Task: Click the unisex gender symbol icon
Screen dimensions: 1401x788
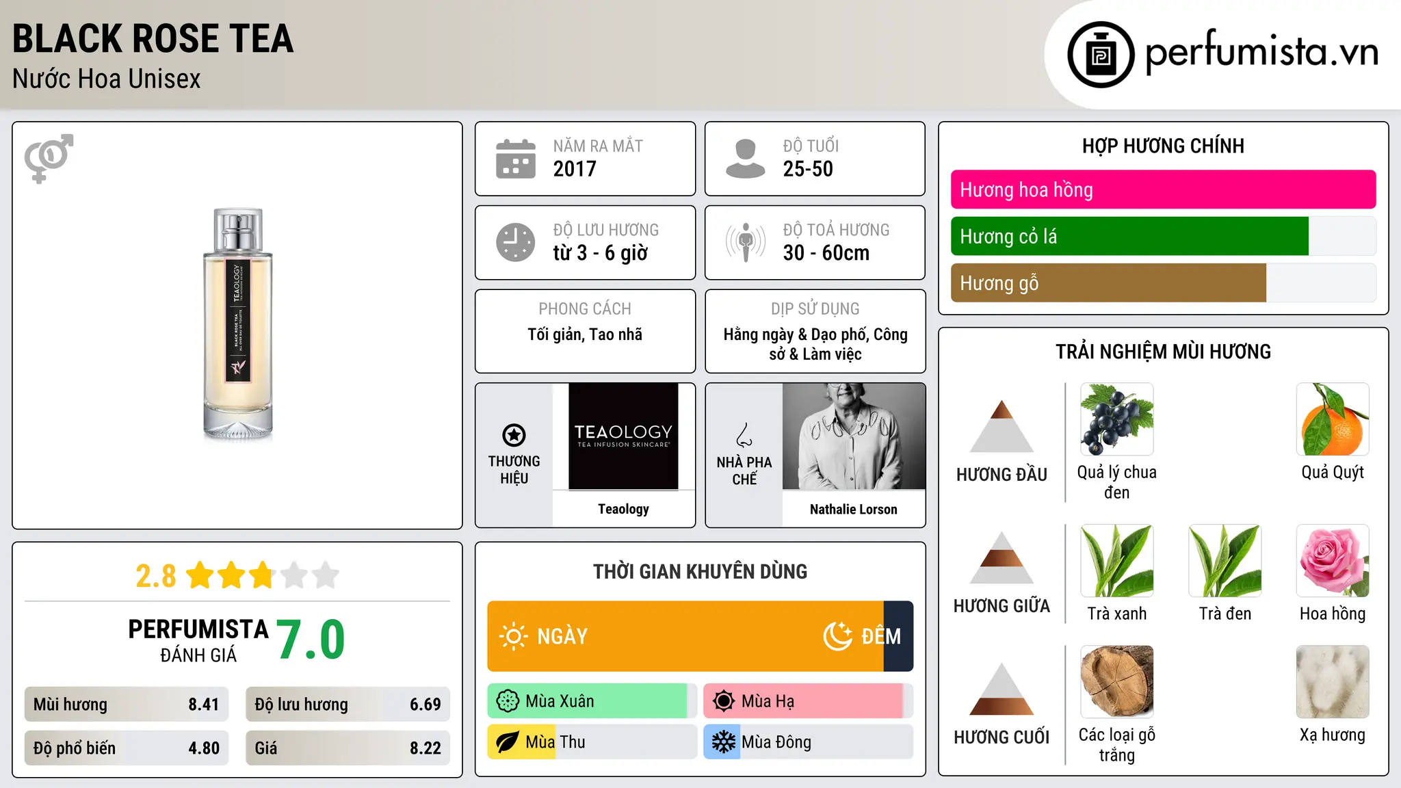Action: pos(49,158)
